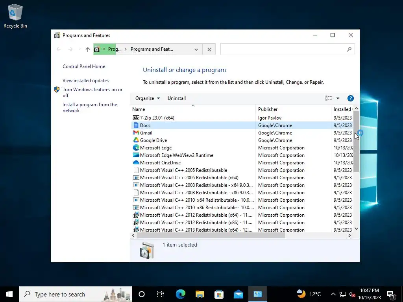Click the Control Panel taskbar button
This screenshot has width=403, height=302.
[x=257, y=294]
